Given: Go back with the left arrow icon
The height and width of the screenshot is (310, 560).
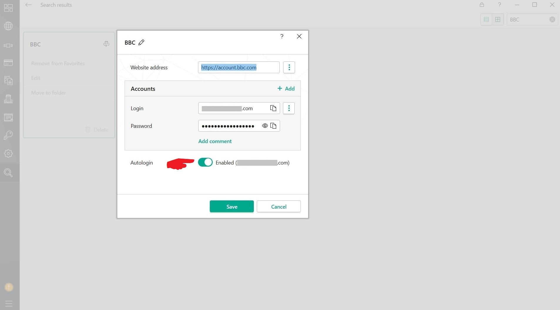Looking at the screenshot, I should [28, 5].
